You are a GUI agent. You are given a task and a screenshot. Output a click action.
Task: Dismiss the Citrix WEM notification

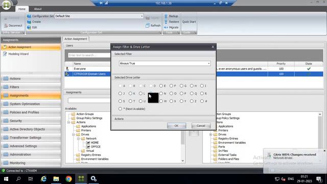tap(324, 151)
